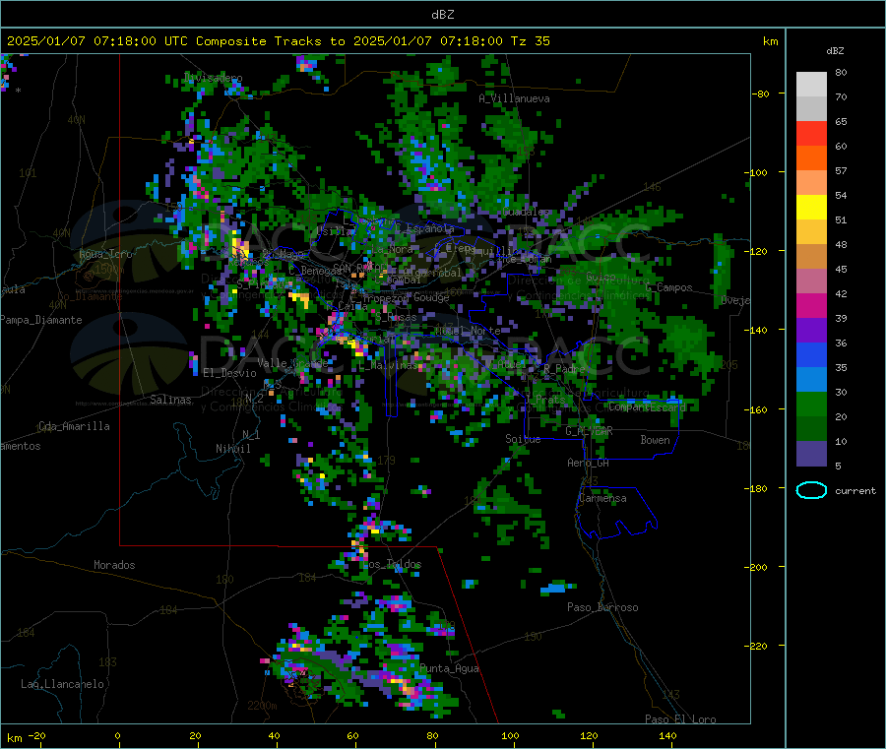
Task: Click the '0' tick on the horizontal axis
Action: click(117, 735)
